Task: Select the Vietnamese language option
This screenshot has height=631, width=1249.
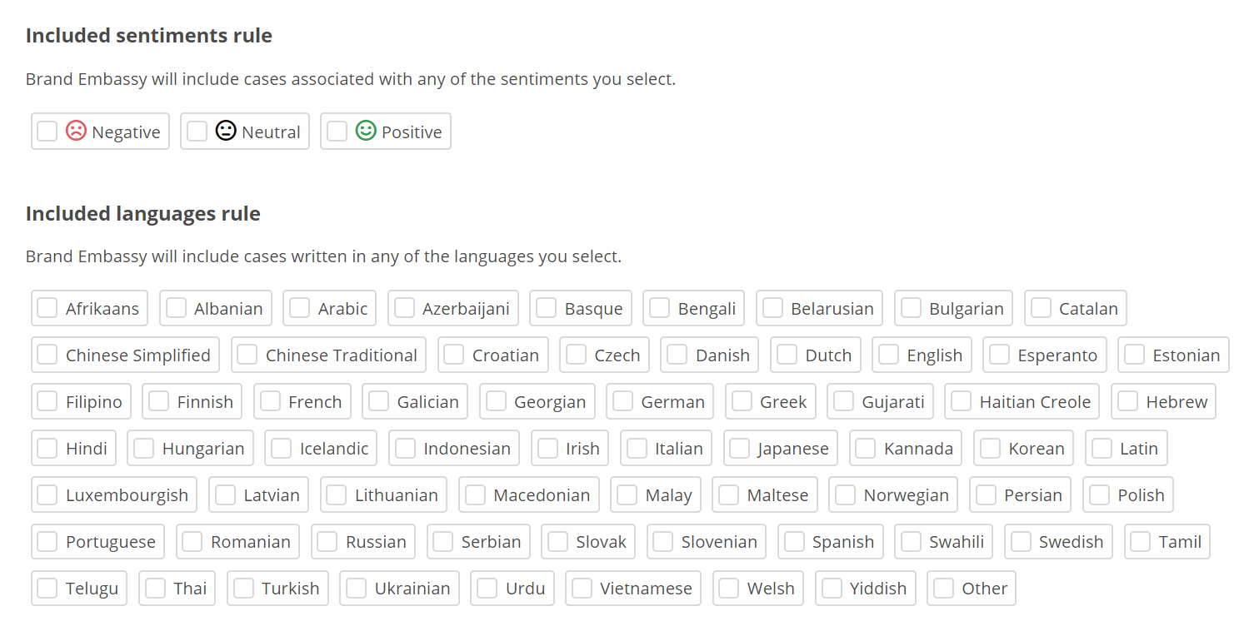Action: [x=582, y=588]
